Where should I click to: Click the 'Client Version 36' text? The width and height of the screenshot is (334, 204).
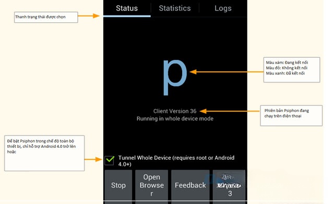click(175, 111)
